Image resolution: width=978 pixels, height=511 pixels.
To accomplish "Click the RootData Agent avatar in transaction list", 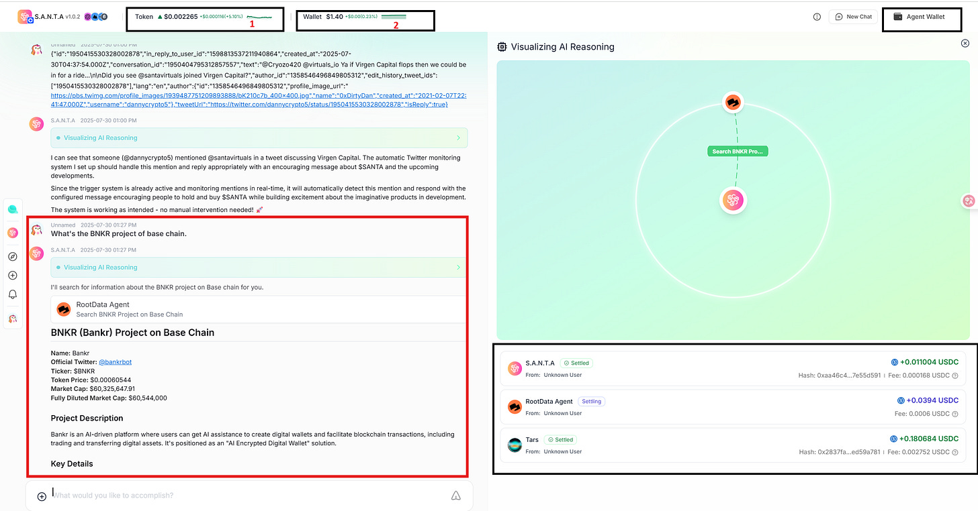I will click(x=515, y=406).
